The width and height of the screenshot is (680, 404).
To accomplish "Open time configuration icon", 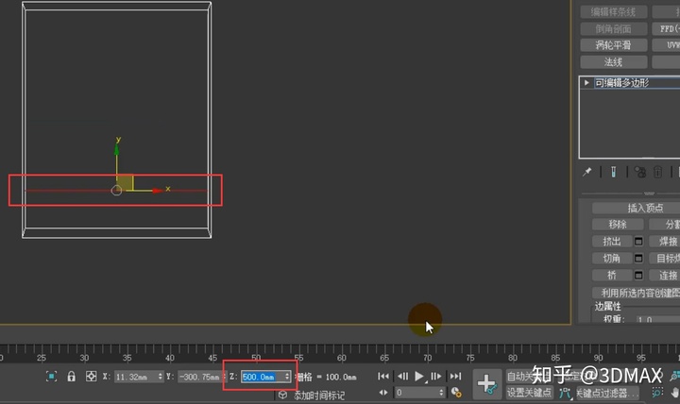I will tap(456, 393).
